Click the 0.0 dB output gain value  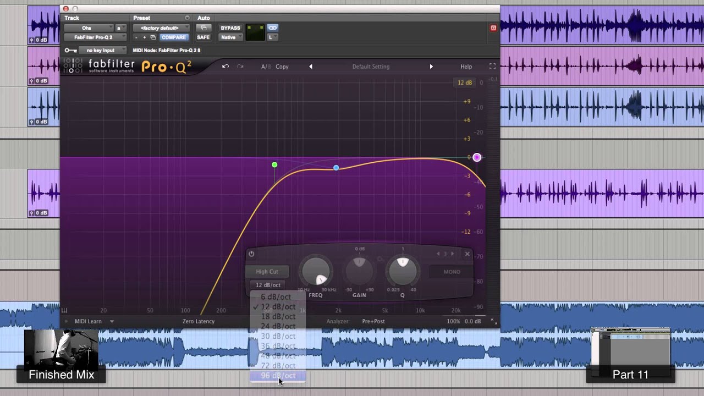click(473, 321)
